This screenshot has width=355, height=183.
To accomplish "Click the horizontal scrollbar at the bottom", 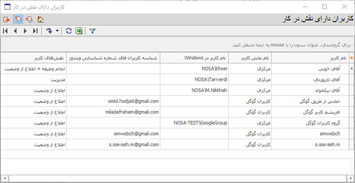I will [177, 178].
